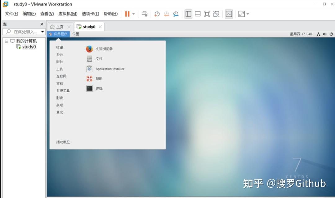Open the 虚拟机(M) menu
Image resolution: width=335 pixels, height=198 pixels.
(x=68, y=14)
